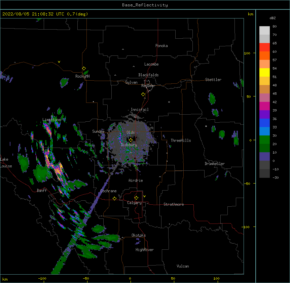Select the bright green 20–30 dBZ legend band
Image resolution: width=290 pixels, height=283 pixels.
point(264,140)
